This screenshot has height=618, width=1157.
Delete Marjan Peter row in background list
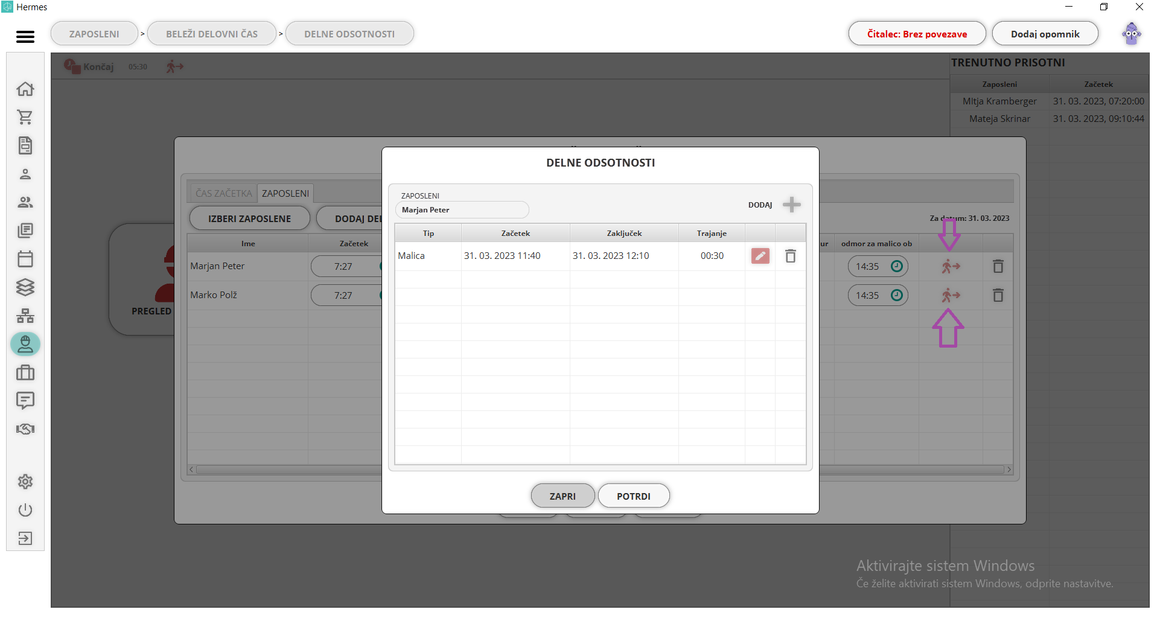tap(998, 266)
